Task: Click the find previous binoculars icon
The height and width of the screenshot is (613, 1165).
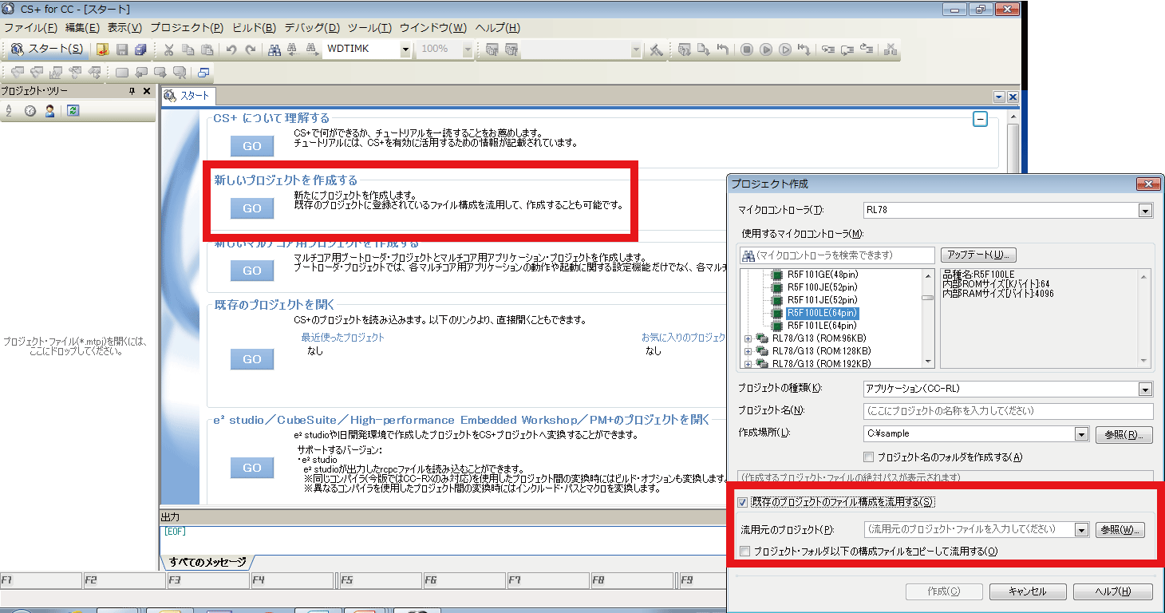Action: (x=293, y=49)
